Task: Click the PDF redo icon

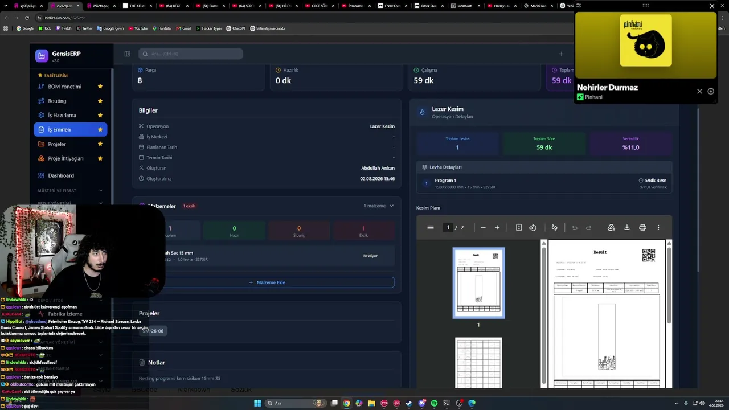Action: point(589,227)
